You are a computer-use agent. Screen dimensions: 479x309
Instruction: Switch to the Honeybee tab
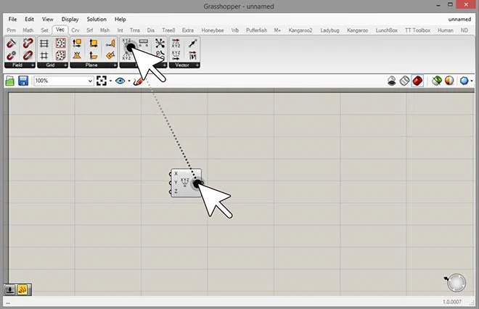[213, 30]
